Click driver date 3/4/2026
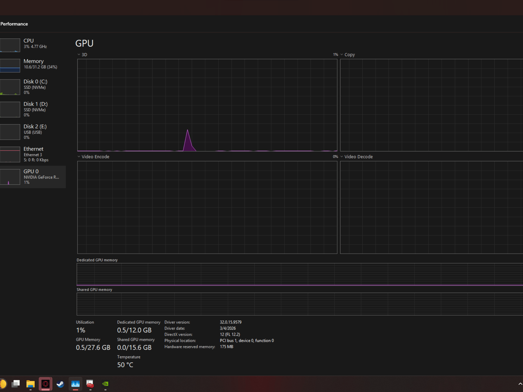Screen dimensions: 523x392 [228, 328]
